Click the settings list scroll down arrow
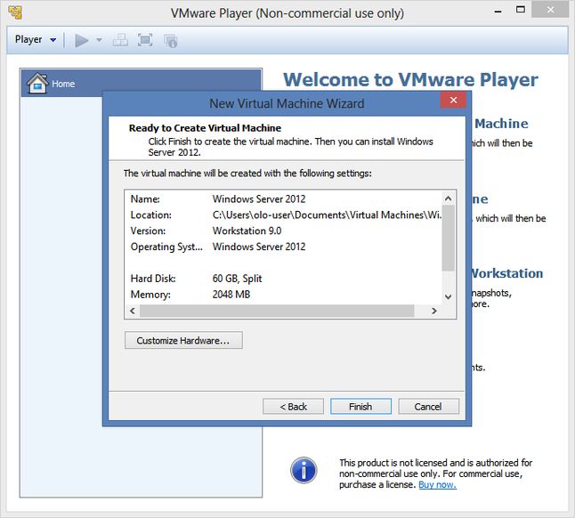The width and height of the screenshot is (575, 518). point(448,297)
